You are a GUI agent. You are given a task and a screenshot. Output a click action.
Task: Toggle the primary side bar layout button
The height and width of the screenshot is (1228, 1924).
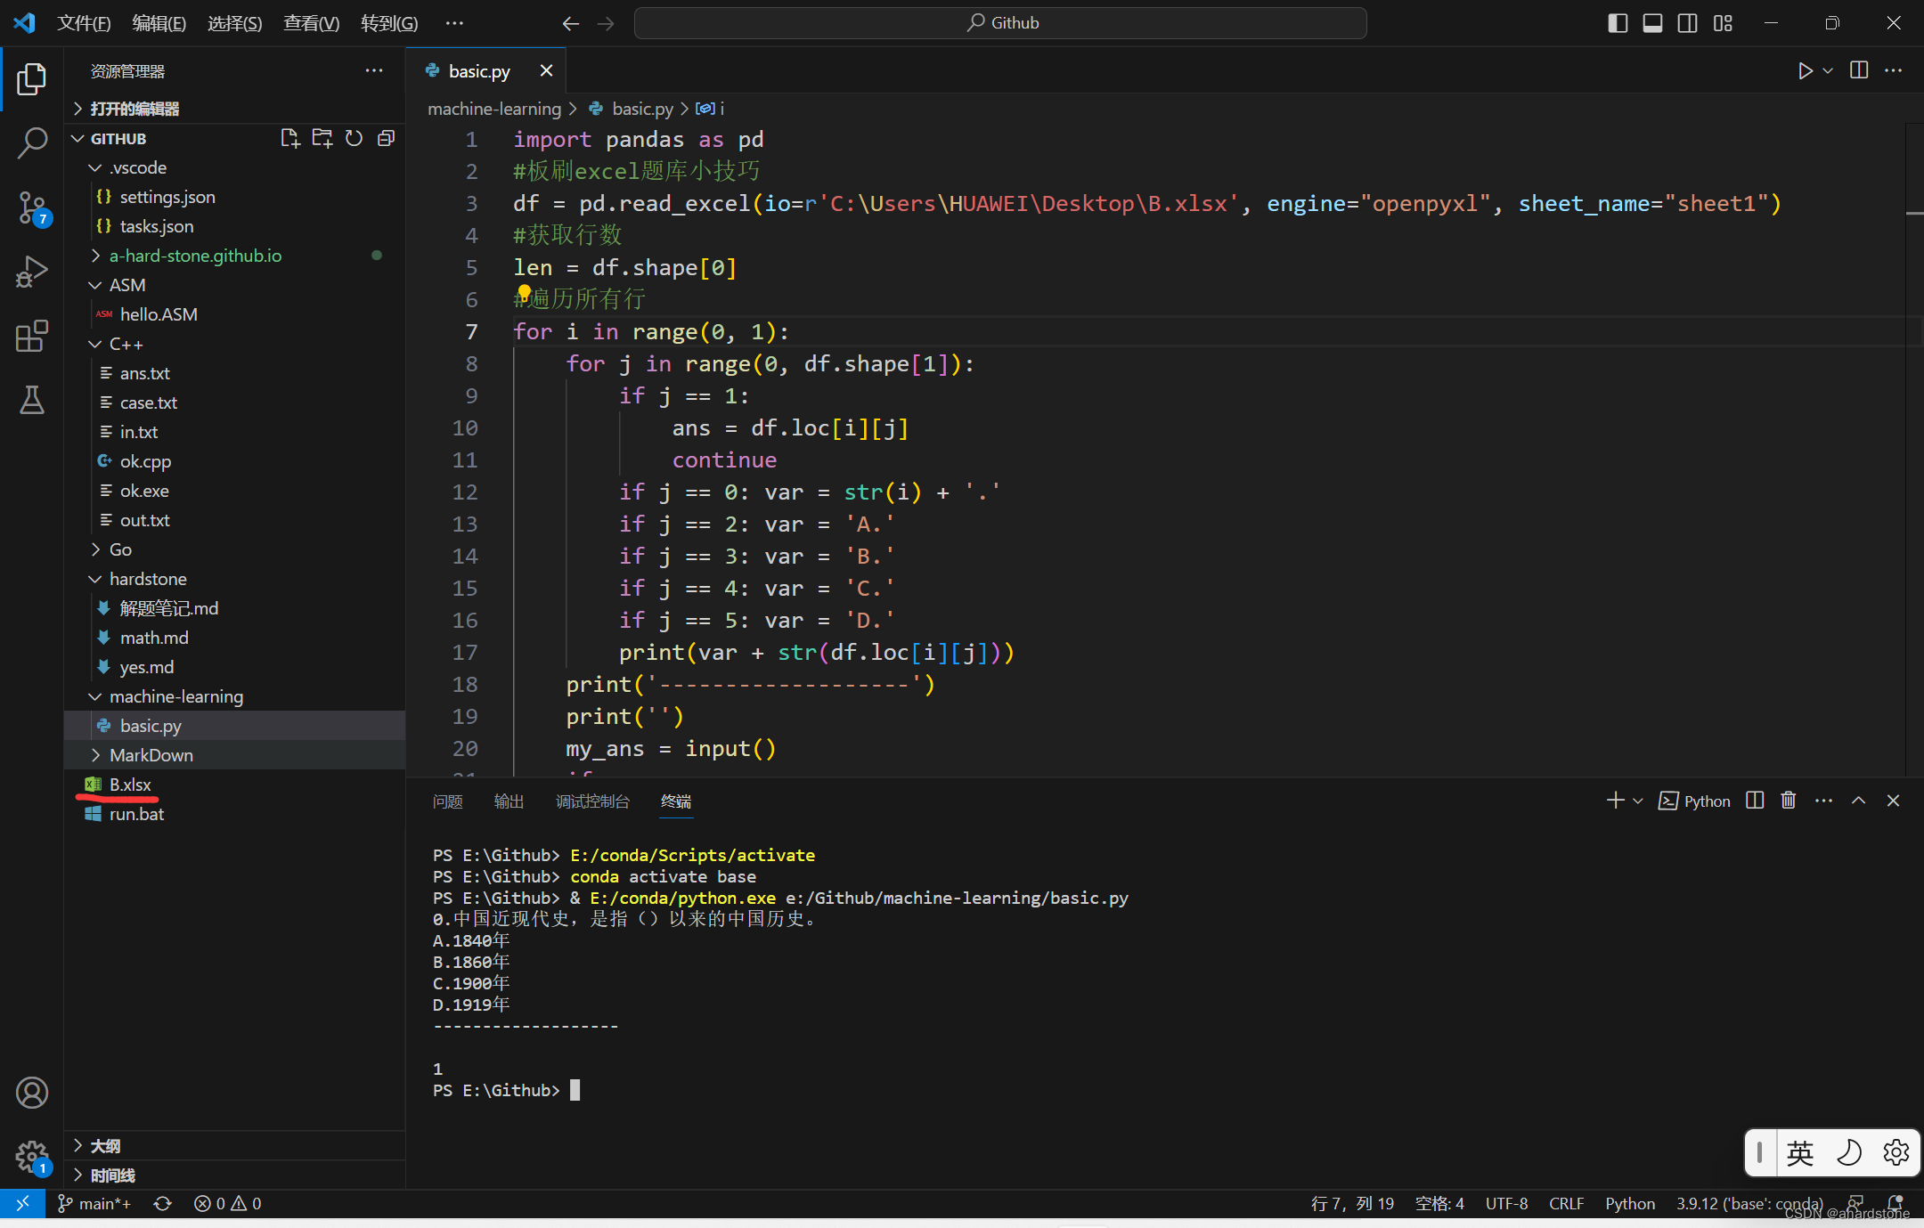[x=1618, y=23]
